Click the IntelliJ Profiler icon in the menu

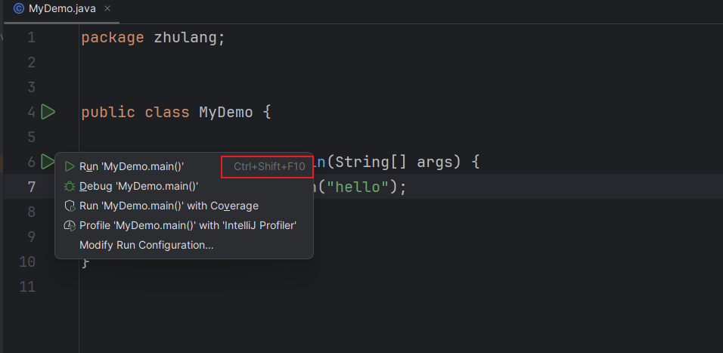[70, 225]
